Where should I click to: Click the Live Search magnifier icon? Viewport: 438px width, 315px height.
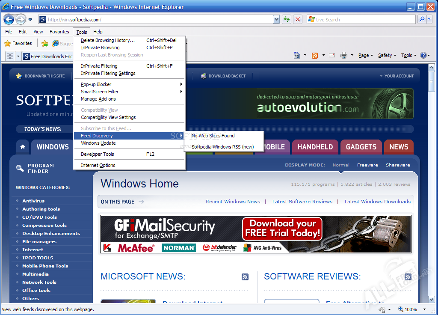422,19
